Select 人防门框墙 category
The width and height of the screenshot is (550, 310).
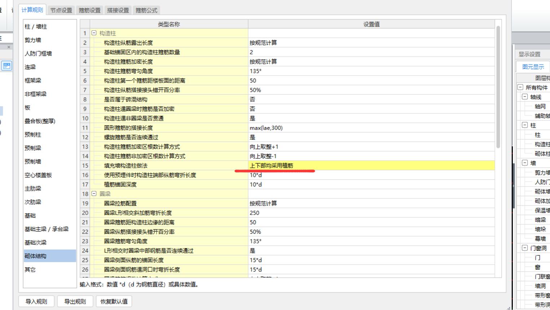tap(50, 54)
